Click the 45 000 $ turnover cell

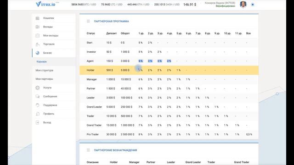click(x=126, y=88)
